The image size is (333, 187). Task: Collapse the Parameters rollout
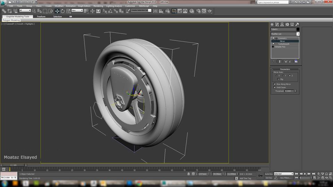285,69
